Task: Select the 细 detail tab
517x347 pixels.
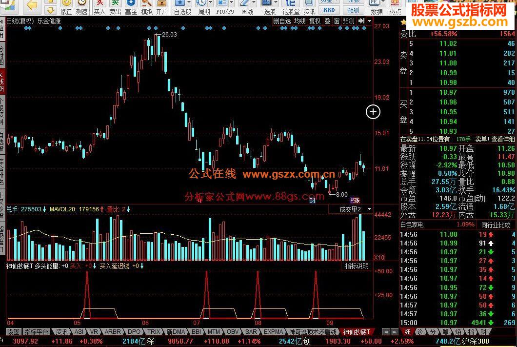Action: 408,332
